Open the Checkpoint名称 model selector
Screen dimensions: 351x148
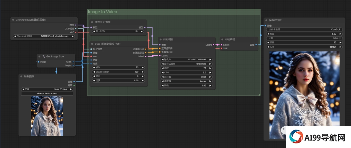[44, 36]
